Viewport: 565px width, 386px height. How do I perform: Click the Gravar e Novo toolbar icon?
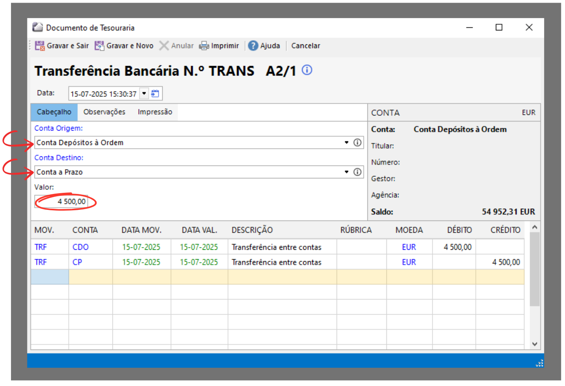[99, 46]
